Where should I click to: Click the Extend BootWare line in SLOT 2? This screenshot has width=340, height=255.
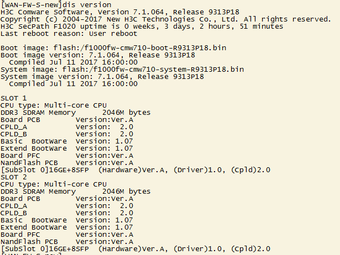click(66, 227)
